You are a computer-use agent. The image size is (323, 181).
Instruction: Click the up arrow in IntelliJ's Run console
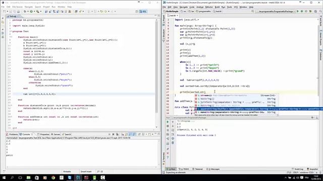tap(173, 122)
